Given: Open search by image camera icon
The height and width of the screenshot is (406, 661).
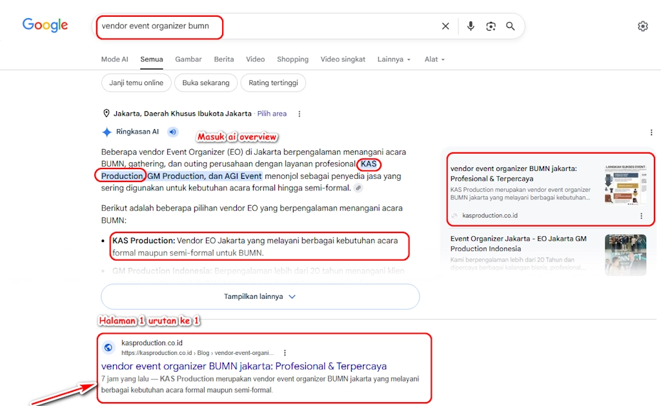Looking at the screenshot, I should coord(491,26).
